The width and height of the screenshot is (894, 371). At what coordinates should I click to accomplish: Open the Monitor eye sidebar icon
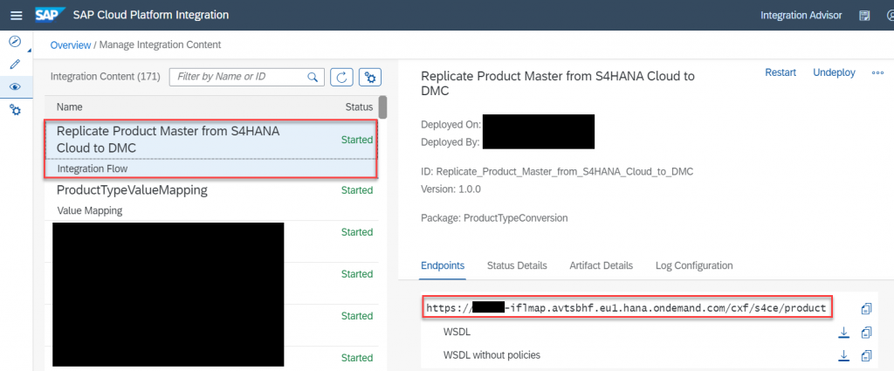point(16,86)
